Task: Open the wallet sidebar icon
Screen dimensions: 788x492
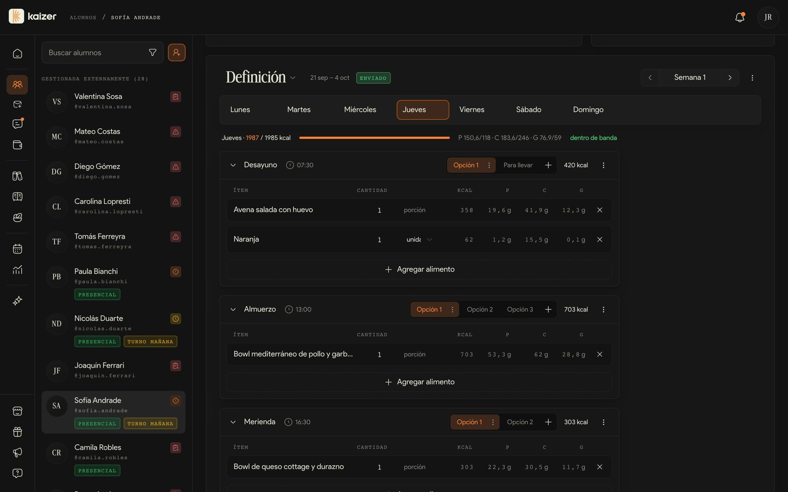Action: coord(17,144)
